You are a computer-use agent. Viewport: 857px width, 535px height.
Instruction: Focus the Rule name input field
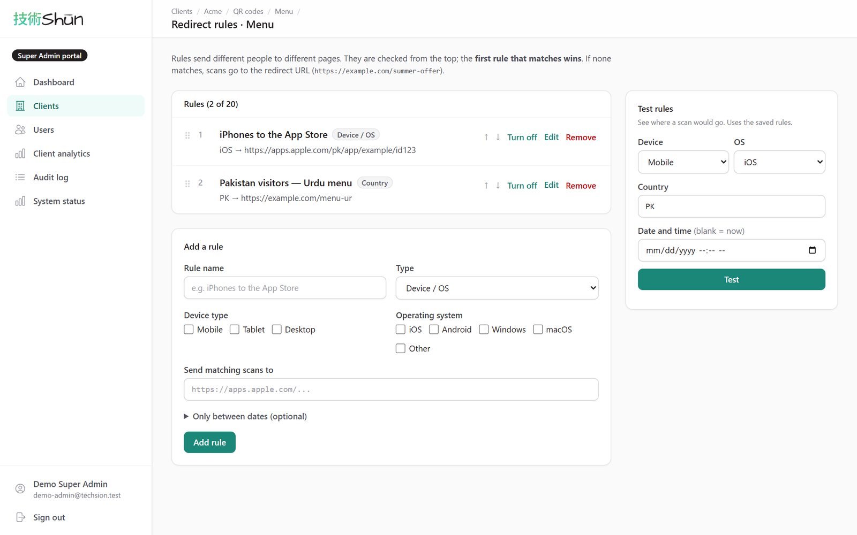point(285,288)
